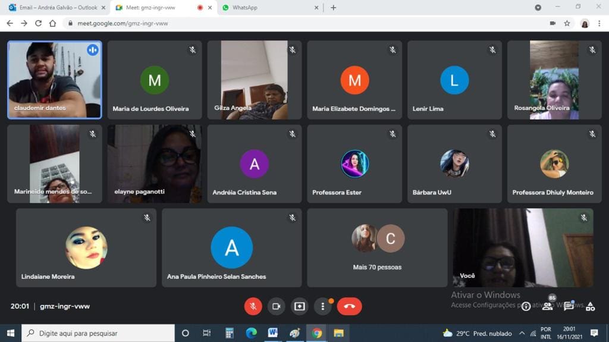Open the chat messages panel
The height and width of the screenshot is (342, 609).
point(569,306)
